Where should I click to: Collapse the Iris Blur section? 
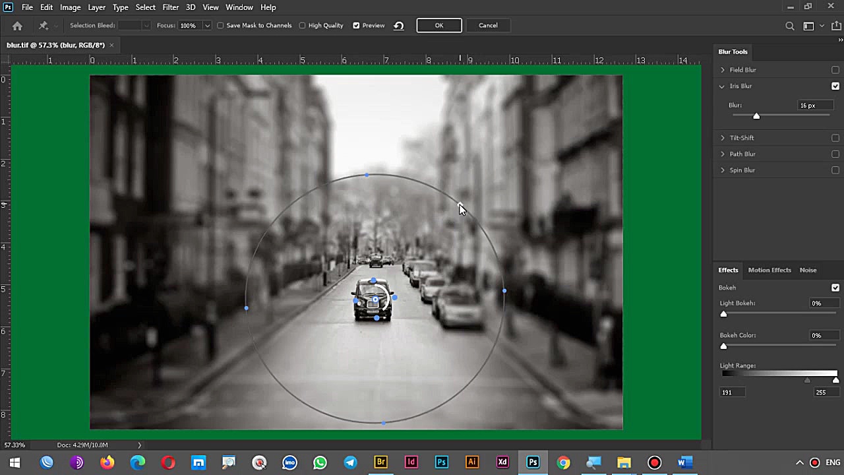coord(723,86)
